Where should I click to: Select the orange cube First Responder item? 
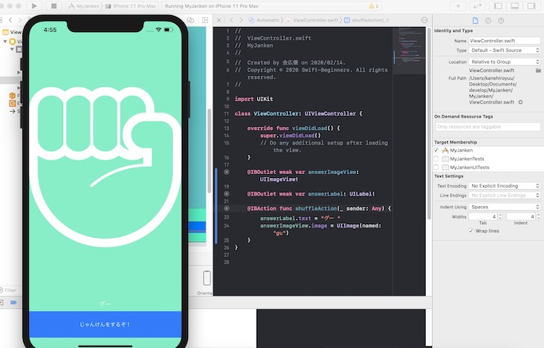pyautogui.click(x=13, y=96)
